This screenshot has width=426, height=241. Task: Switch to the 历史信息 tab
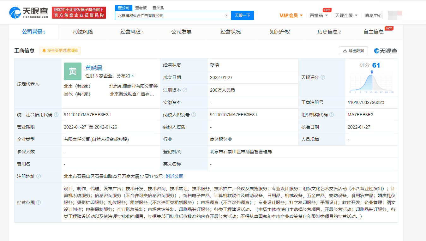click(x=329, y=32)
